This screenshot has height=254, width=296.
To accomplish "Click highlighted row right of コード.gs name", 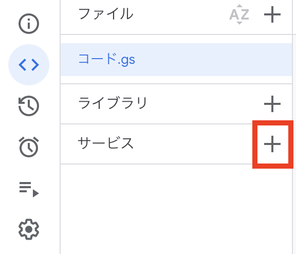I will (x=213, y=60).
